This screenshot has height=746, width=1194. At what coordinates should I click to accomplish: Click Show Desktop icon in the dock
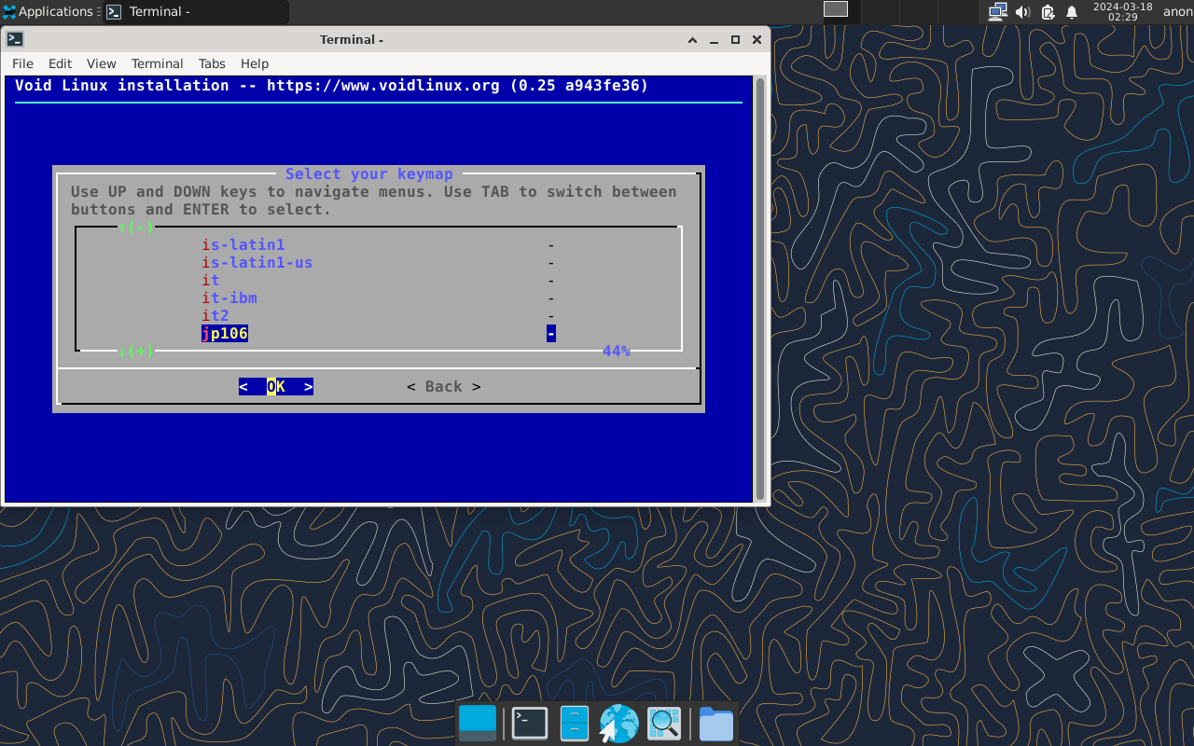click(478, 724)
